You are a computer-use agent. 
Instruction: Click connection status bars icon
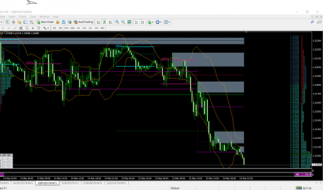coord(299,188)
